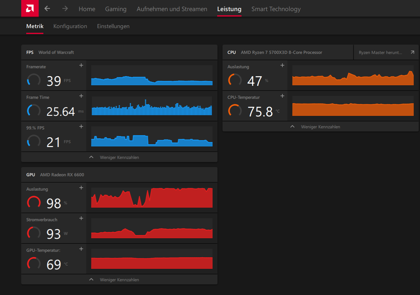The height and width of the screenshot is (295, 420).
Task: Switch to Aufnehmen und Streamen tab
Action: point(172,9)
